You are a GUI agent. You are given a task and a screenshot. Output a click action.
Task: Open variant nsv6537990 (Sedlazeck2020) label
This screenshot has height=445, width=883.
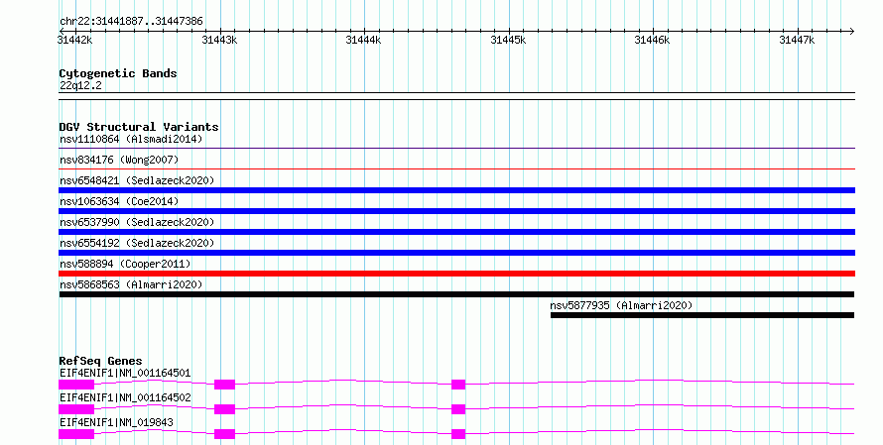pos(137,222)
